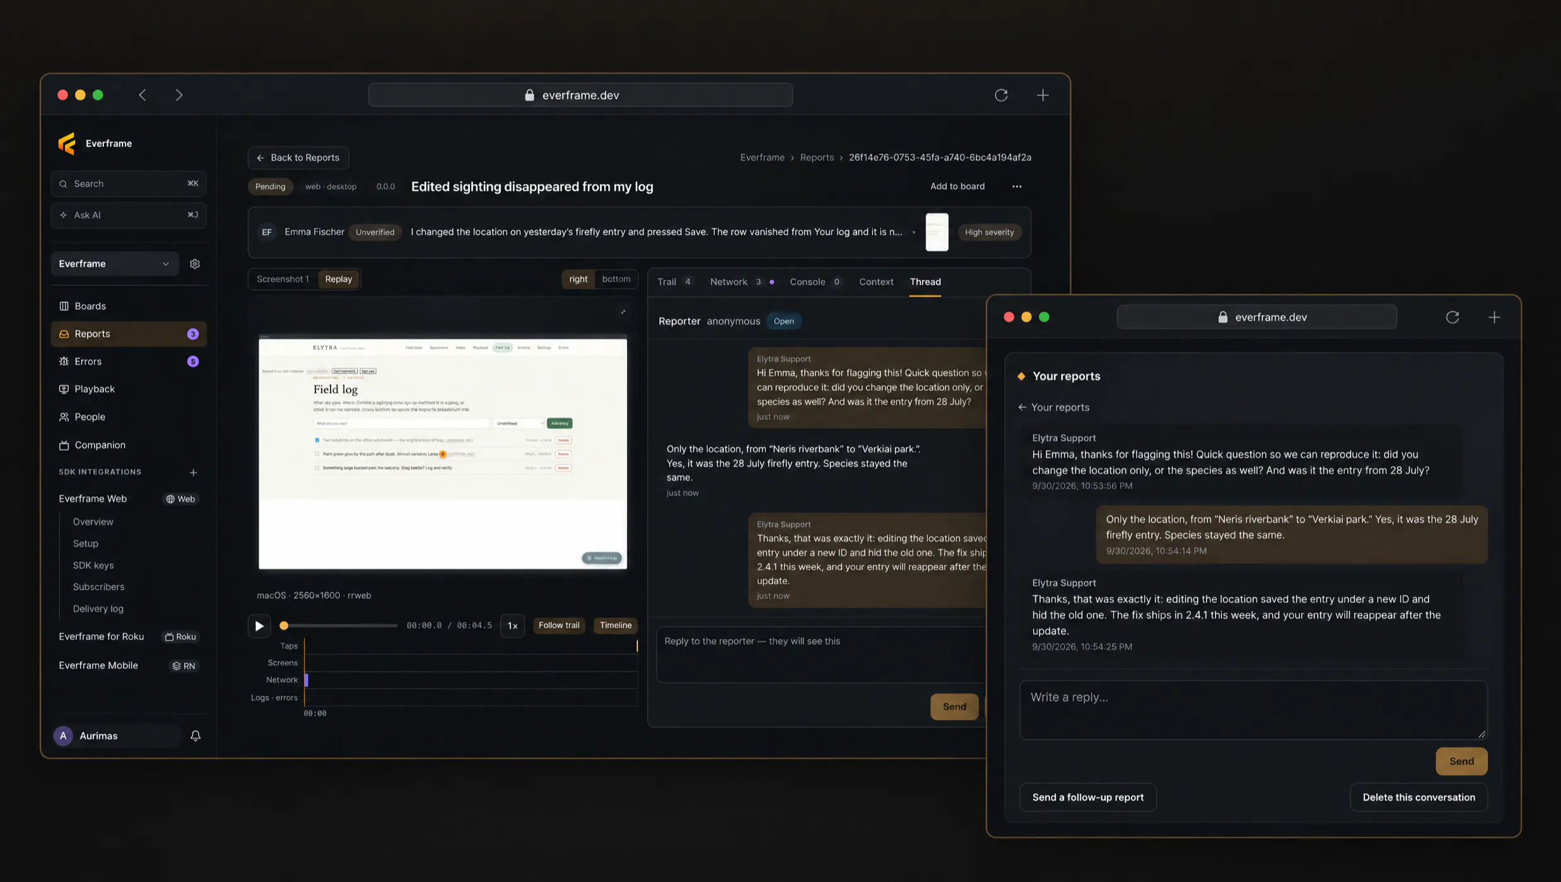This screenshot has width=1561, height=882.
Task: Play the session replay
Action: [x=259, y=626]
